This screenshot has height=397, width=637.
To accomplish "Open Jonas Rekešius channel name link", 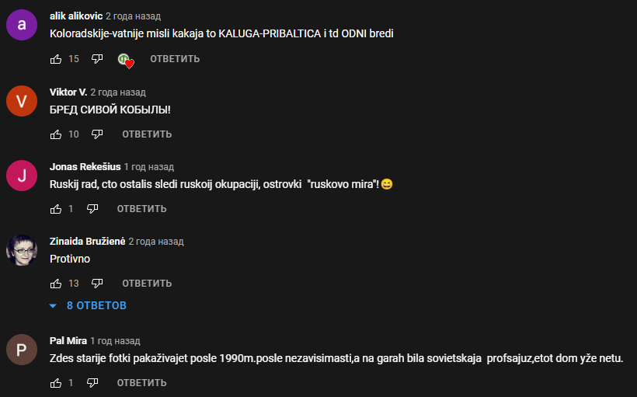I will [85, 167].
